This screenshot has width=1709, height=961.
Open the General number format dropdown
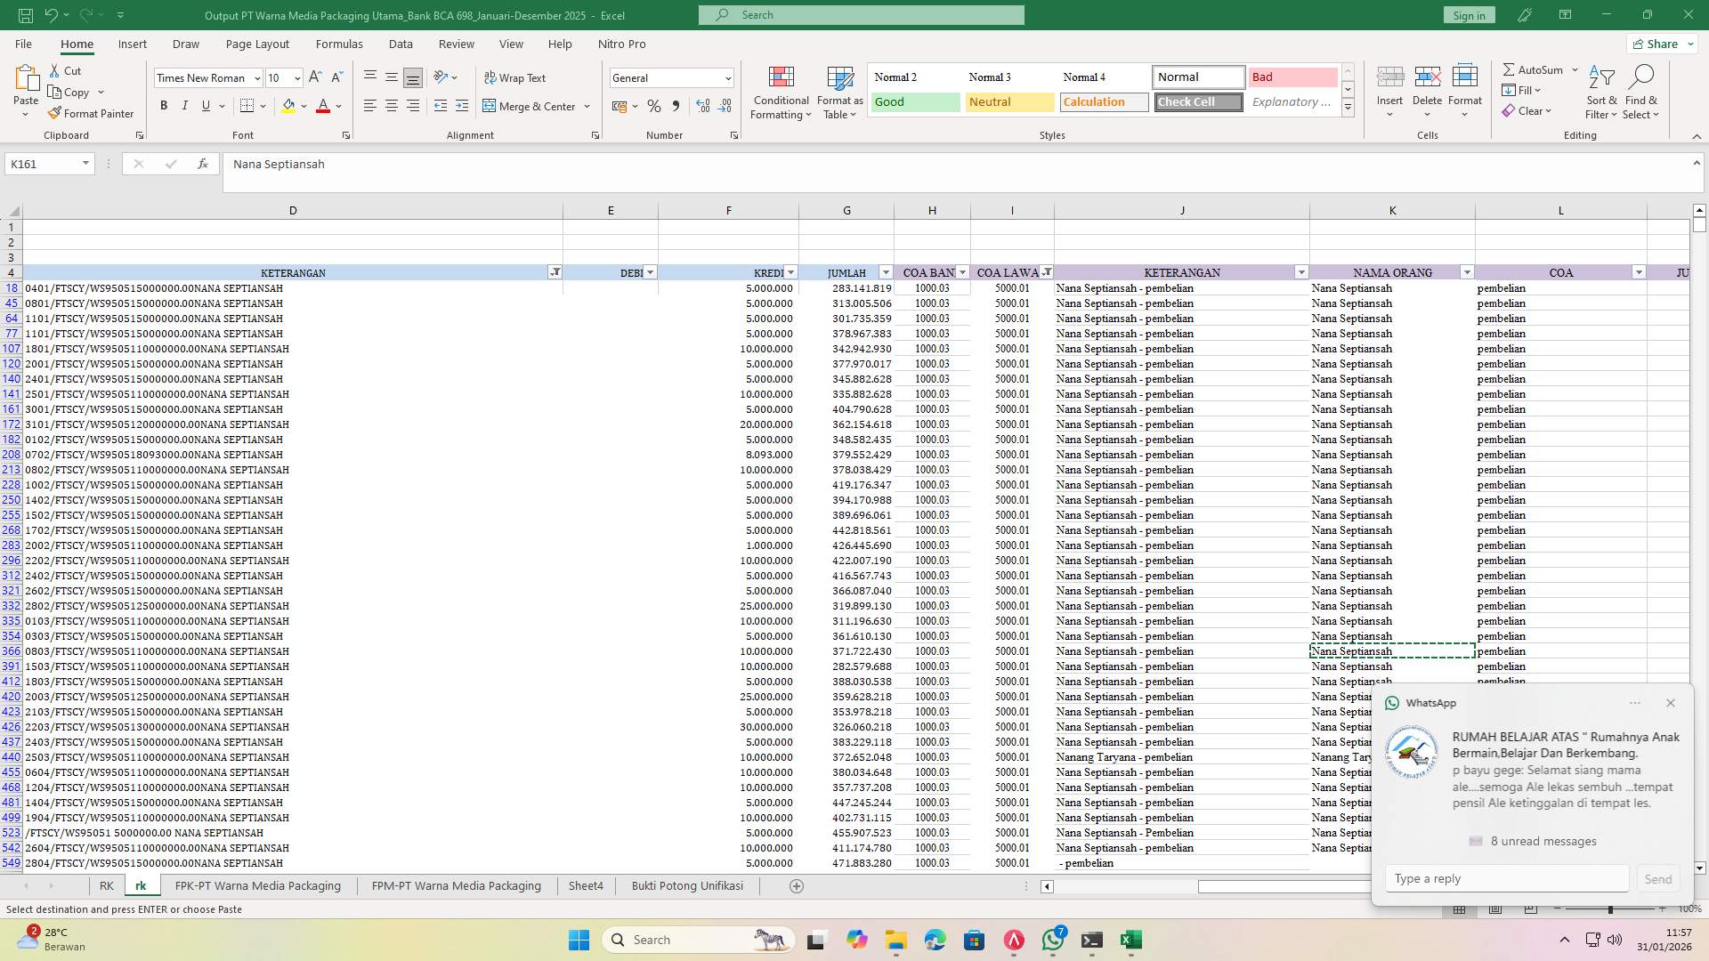(728, 77)
